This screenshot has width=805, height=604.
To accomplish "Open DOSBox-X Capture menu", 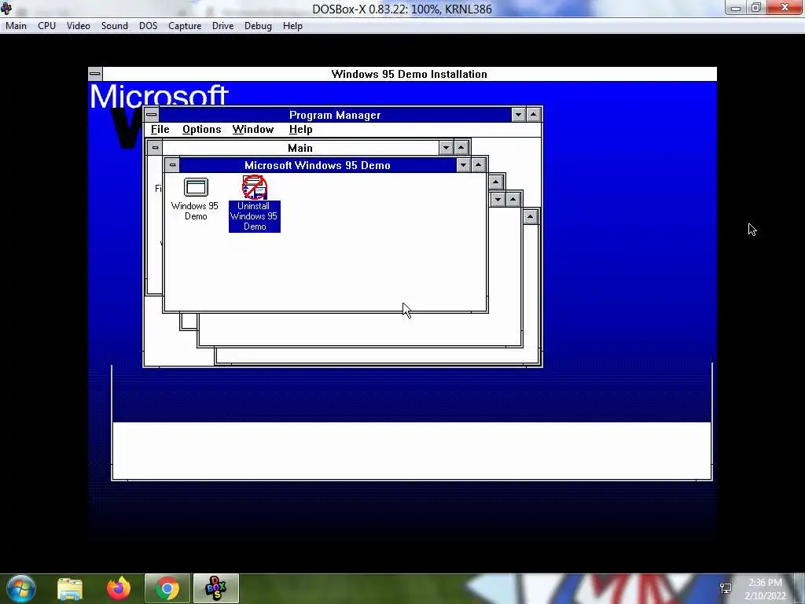I will coord(185,26).
